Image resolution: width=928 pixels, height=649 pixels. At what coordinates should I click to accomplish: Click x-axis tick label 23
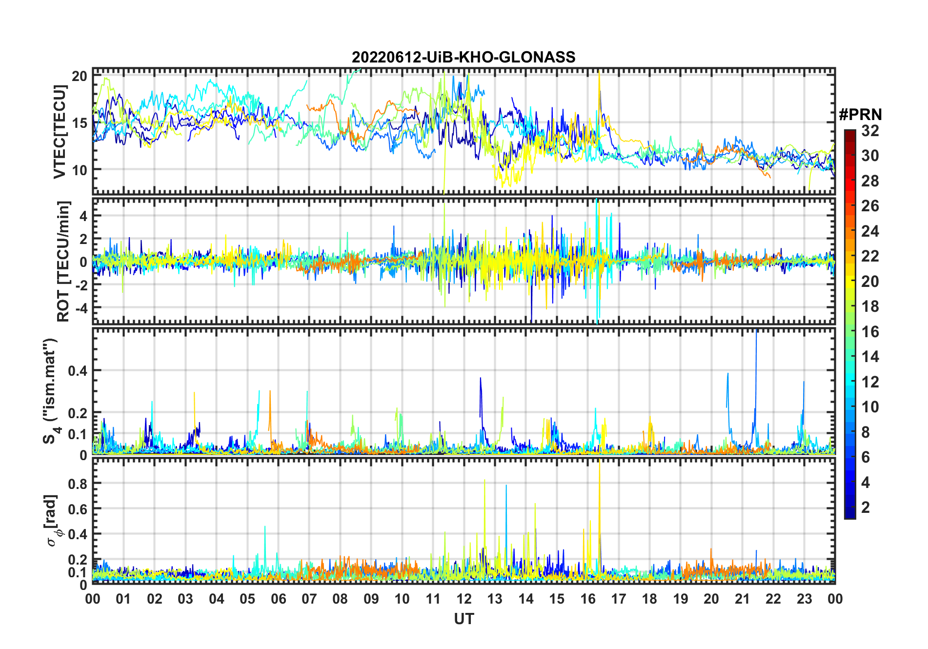click(804, 599)
